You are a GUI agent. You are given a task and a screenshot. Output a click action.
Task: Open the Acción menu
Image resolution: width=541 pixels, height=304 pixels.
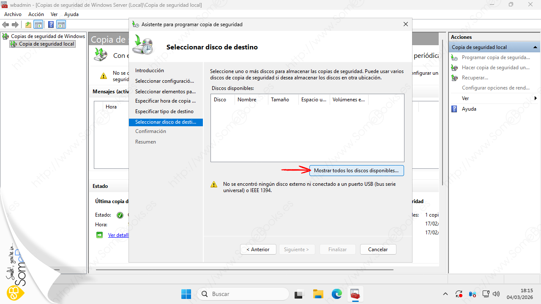(36, 14)
